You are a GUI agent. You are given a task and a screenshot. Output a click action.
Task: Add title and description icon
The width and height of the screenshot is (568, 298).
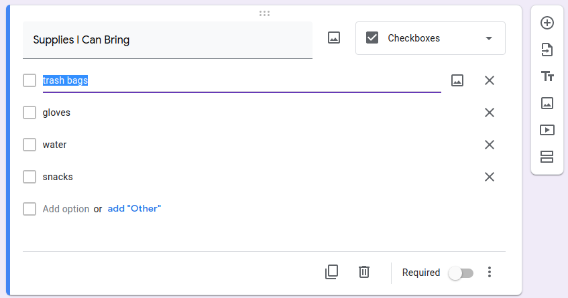coord(547,76)
